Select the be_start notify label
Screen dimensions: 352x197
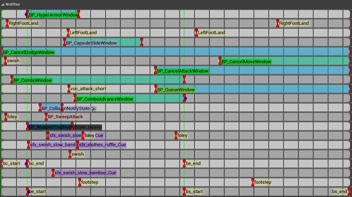(x=37, y=192)
